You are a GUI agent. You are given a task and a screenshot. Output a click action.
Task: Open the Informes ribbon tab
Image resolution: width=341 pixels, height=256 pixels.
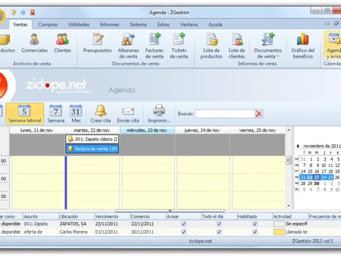coord(110,25)
